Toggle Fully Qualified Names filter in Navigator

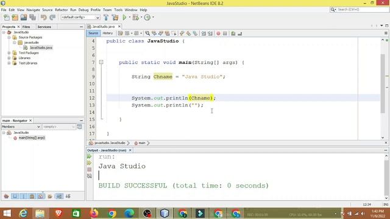coord(50,196)
